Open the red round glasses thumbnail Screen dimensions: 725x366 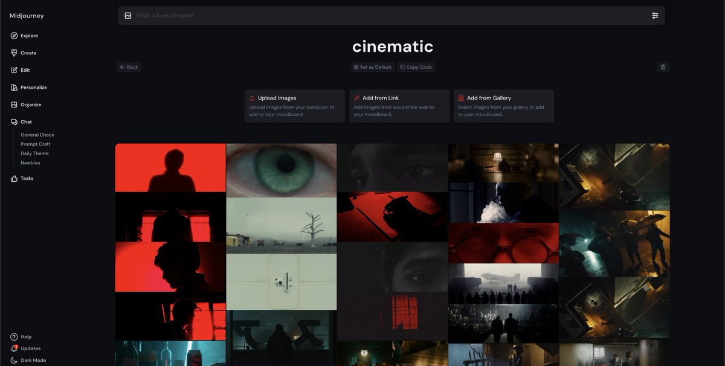[x=503, y=243]
